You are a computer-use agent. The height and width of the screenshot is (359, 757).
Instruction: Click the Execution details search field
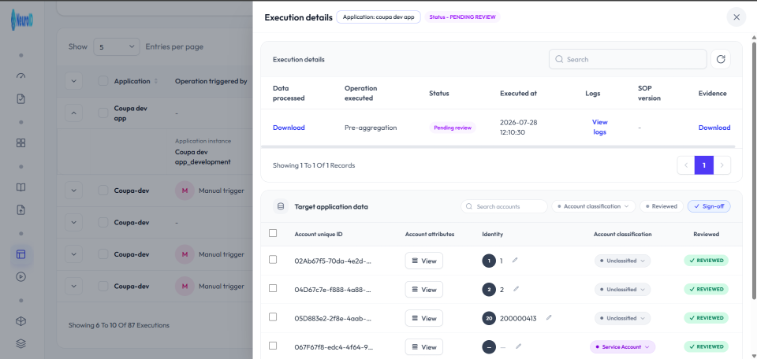click(628, 59)
